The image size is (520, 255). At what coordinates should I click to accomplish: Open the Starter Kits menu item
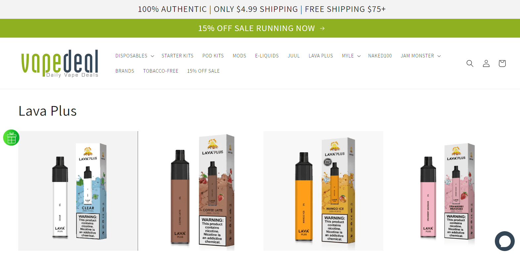[177, 56]
